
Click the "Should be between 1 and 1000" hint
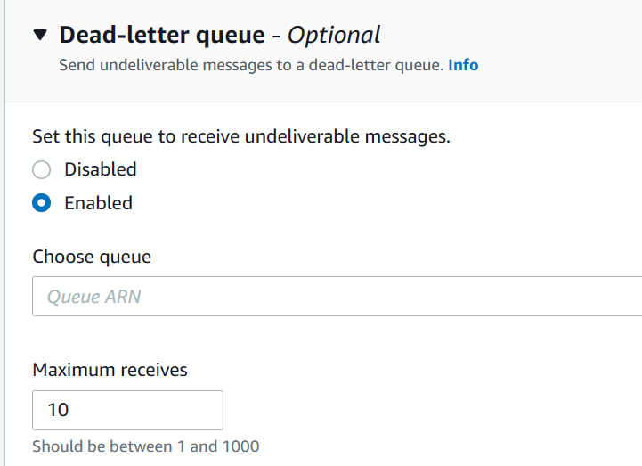coord(146,446)
